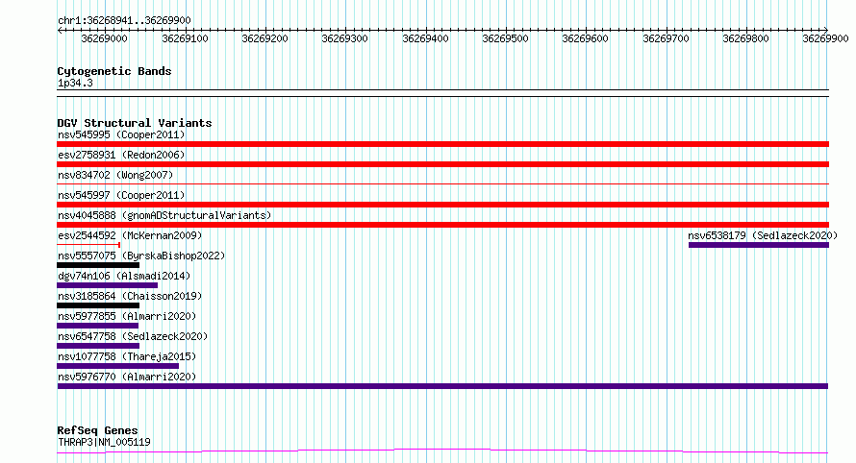Image resolution: width=856 pixels, height=463 pixels.
Task: Click the purple bar under nsv1077758
Action: [x=118, y=366]
